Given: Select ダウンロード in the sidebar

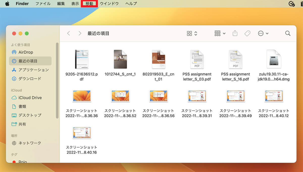Looking at the screenshot, I should tap(30, 79).
